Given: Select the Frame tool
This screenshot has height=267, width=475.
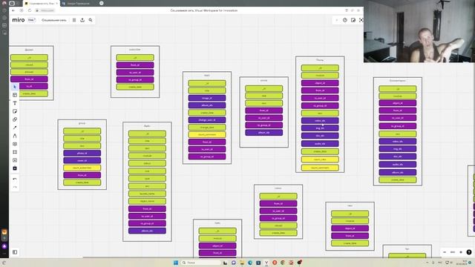Looking at the screenshot, I should point(15,152).
